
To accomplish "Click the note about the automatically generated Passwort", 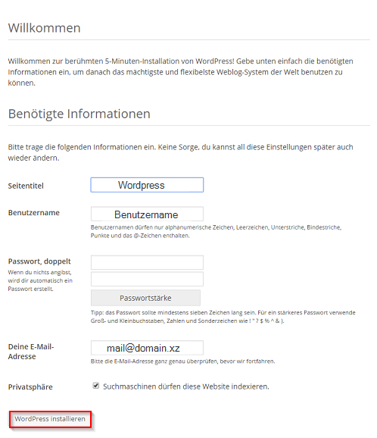I will point(40,280).
